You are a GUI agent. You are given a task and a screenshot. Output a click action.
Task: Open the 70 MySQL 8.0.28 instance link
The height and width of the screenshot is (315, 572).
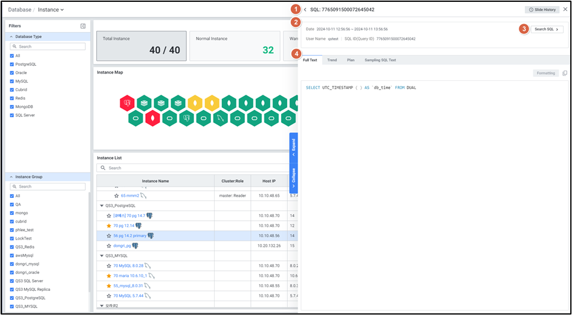pos(128,266)
